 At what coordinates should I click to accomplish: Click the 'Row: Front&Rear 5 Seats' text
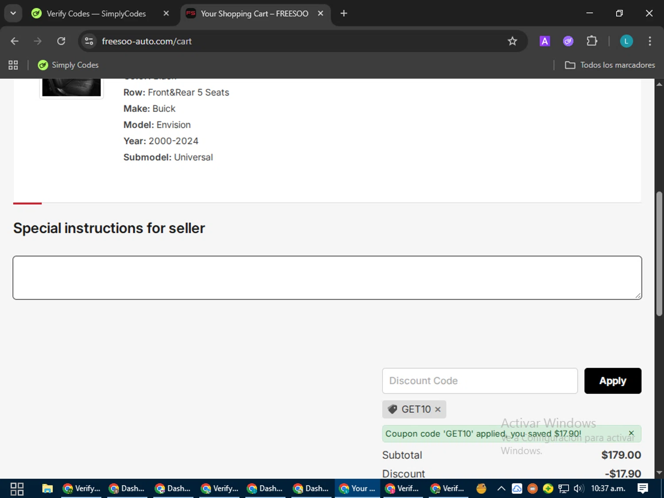pyautogui.click(x=176, y=93)
